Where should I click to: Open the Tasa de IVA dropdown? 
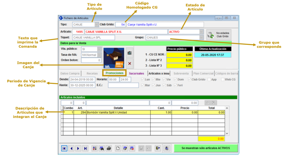(100, 55)
